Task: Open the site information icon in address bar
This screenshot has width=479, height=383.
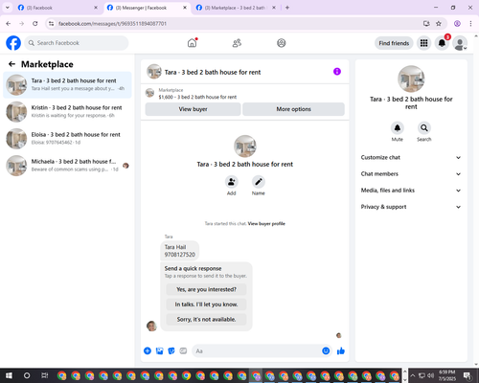Action: click(x=51, y=24)
